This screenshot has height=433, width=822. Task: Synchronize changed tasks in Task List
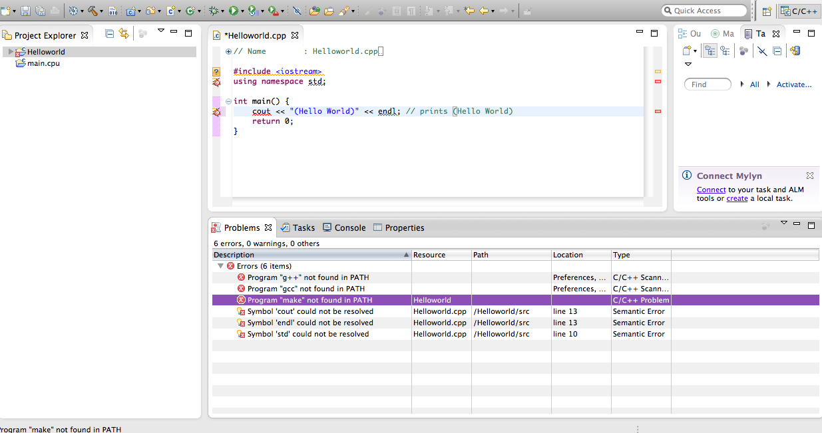coord(795,51)
